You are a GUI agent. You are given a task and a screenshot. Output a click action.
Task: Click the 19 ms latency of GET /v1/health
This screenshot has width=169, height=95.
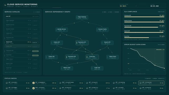click(x=161, y=88)
